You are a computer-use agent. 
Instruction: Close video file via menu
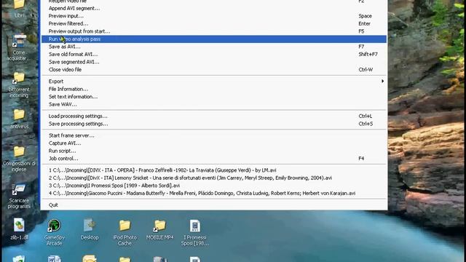[x=214, y=70]
